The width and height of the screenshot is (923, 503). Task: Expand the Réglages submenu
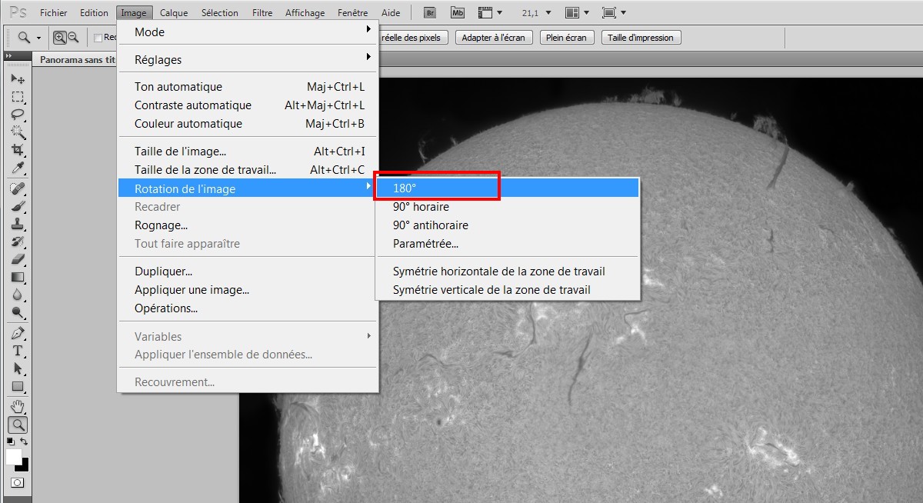click(248, 59)
